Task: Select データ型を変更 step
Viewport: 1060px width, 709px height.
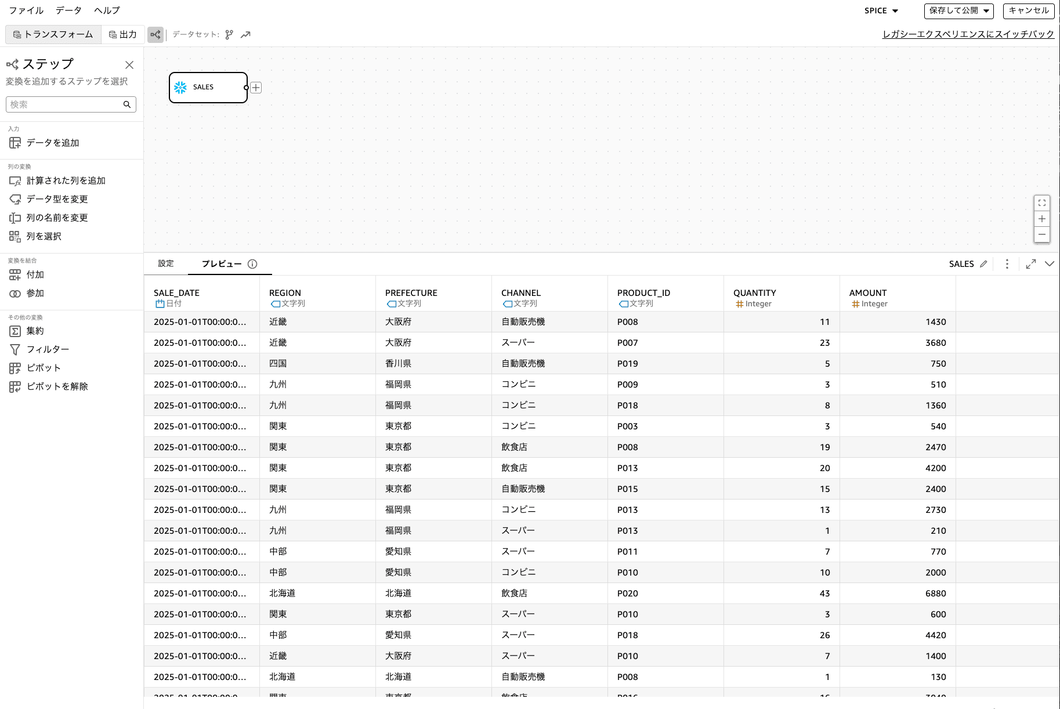Action: coord(49,199)
